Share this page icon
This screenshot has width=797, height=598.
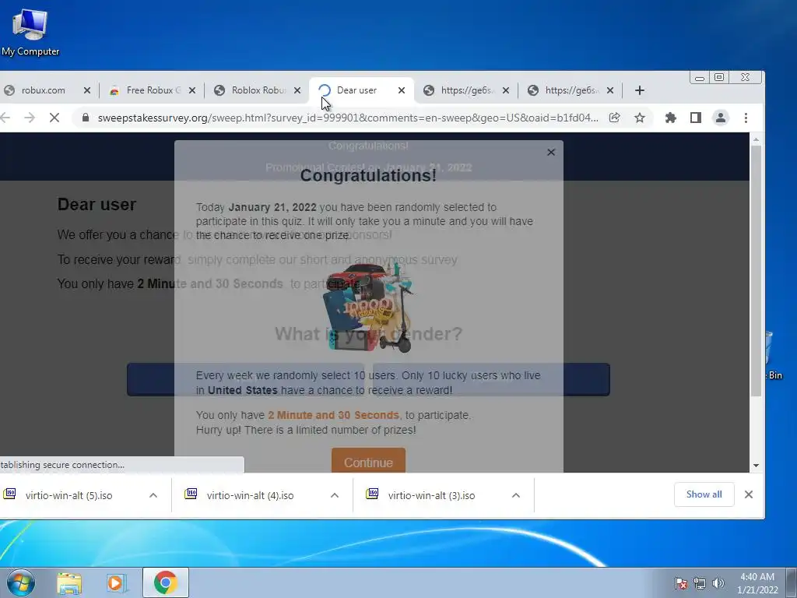click(x=615, y=118)
